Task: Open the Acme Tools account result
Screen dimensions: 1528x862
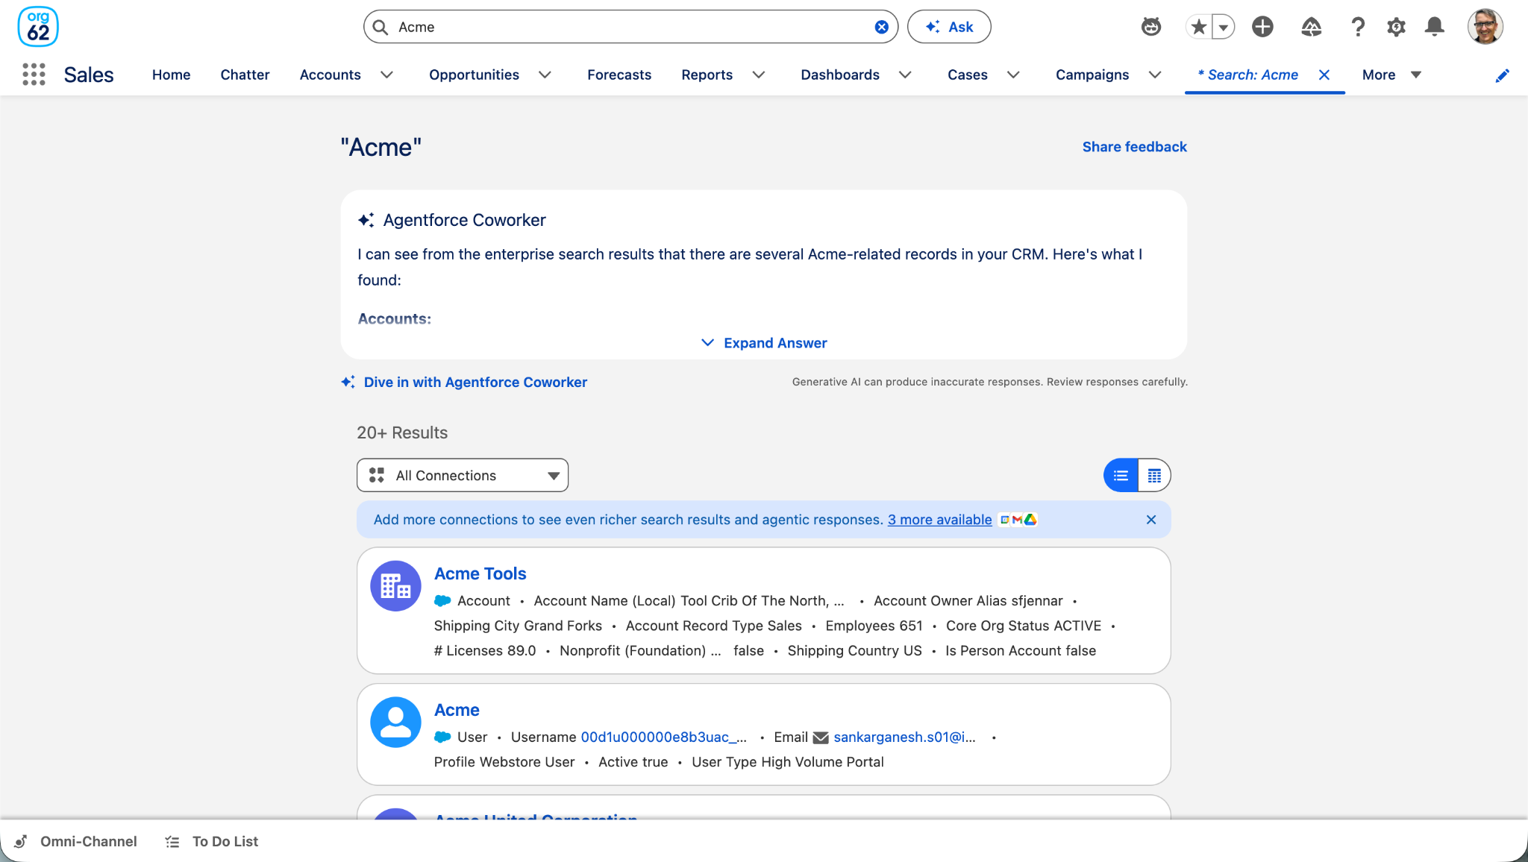Action: (x=480, y=573)
